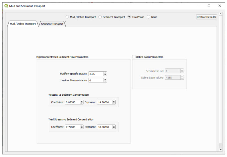Select the Two Phase radio option
Viewport: 227px width, 157px height.
click(x=129, y=17)
